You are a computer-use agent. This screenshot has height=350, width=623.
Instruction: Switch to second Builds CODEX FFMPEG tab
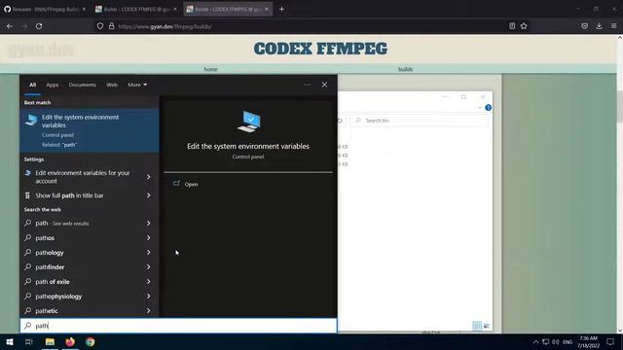pyautogui.click(x=136, y=9)
